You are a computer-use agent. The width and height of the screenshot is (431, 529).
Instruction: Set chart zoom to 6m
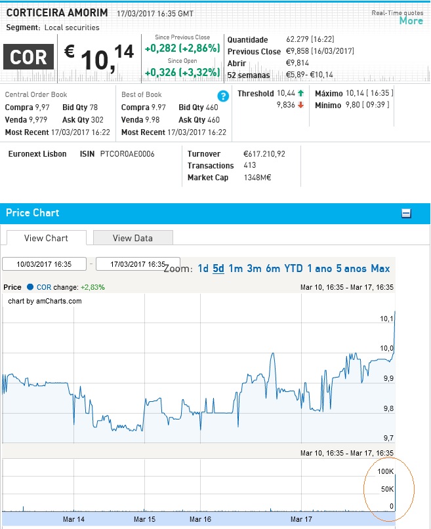[273, 269]
